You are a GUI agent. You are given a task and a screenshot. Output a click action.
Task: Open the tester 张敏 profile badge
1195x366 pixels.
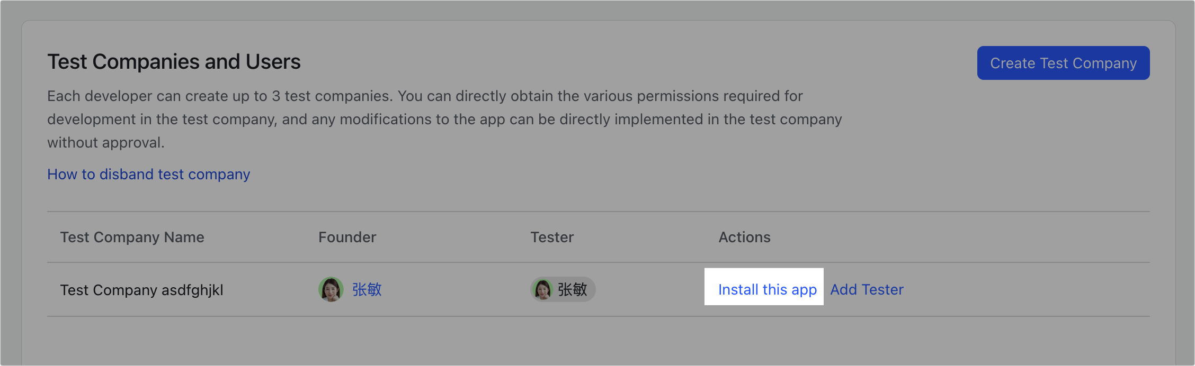561,289
